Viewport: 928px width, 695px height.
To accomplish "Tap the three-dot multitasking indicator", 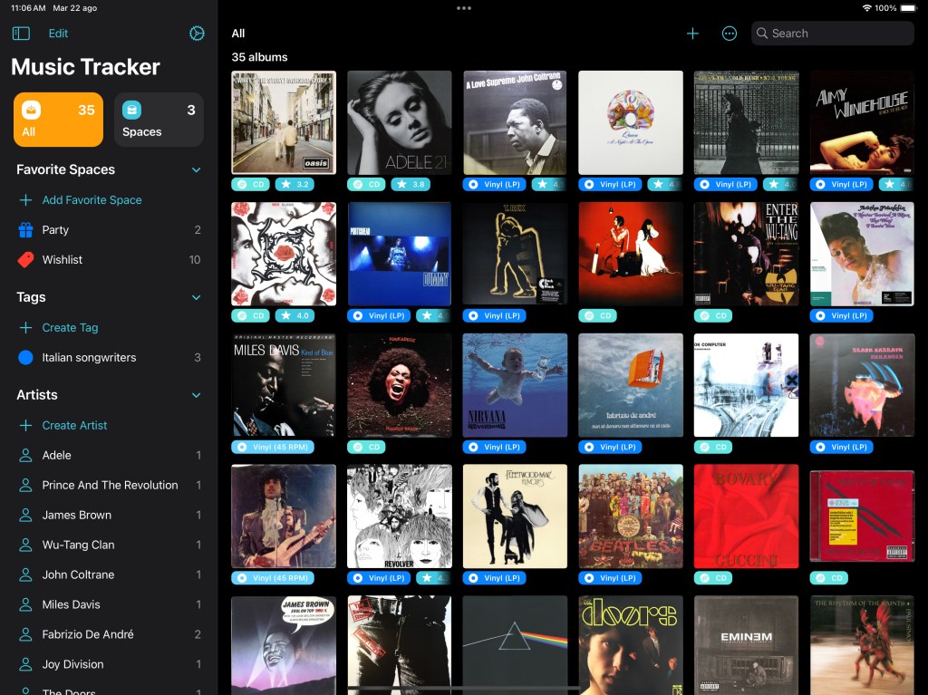I will click(x=464, y=8).
